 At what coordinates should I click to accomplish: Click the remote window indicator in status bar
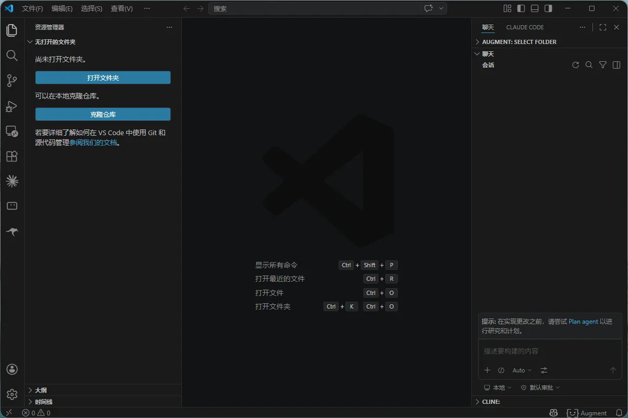pyautogui.click(x=9, y=413)
